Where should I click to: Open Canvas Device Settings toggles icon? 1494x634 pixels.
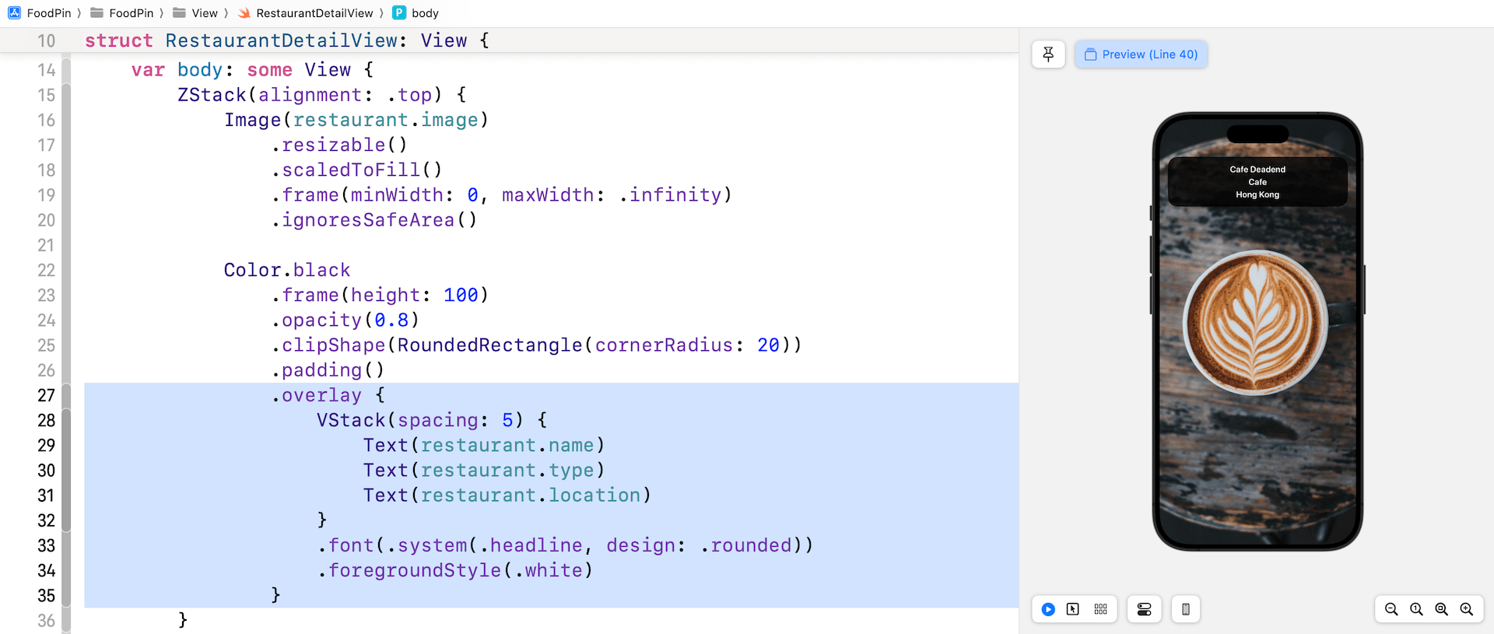1144,609
